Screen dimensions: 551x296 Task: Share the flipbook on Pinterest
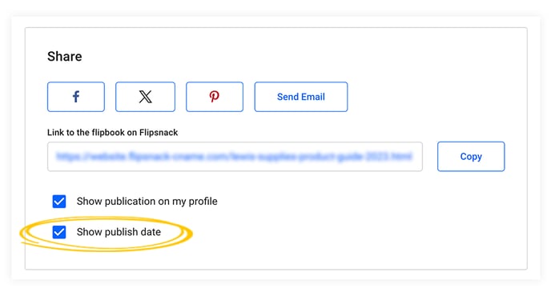coord(215,97)
